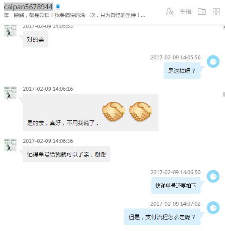Image resolution: width=225 pixels, height=231 pixels.
Task: Click the mobile device icon beside caipan5678944
Action: (58, 7)
